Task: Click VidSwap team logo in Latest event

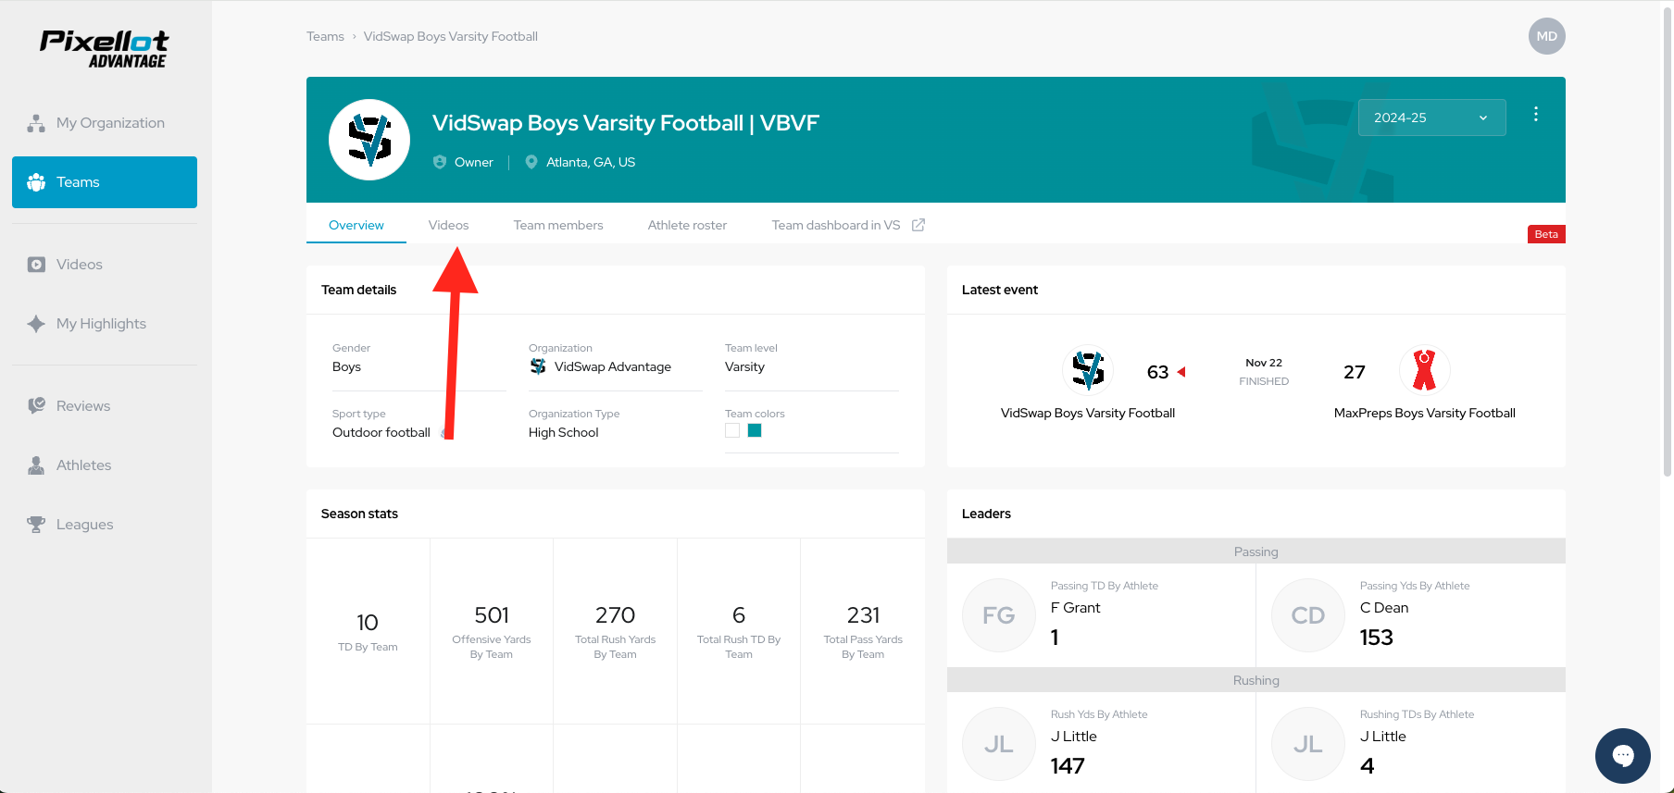Action: click(x=1088, y=370)
